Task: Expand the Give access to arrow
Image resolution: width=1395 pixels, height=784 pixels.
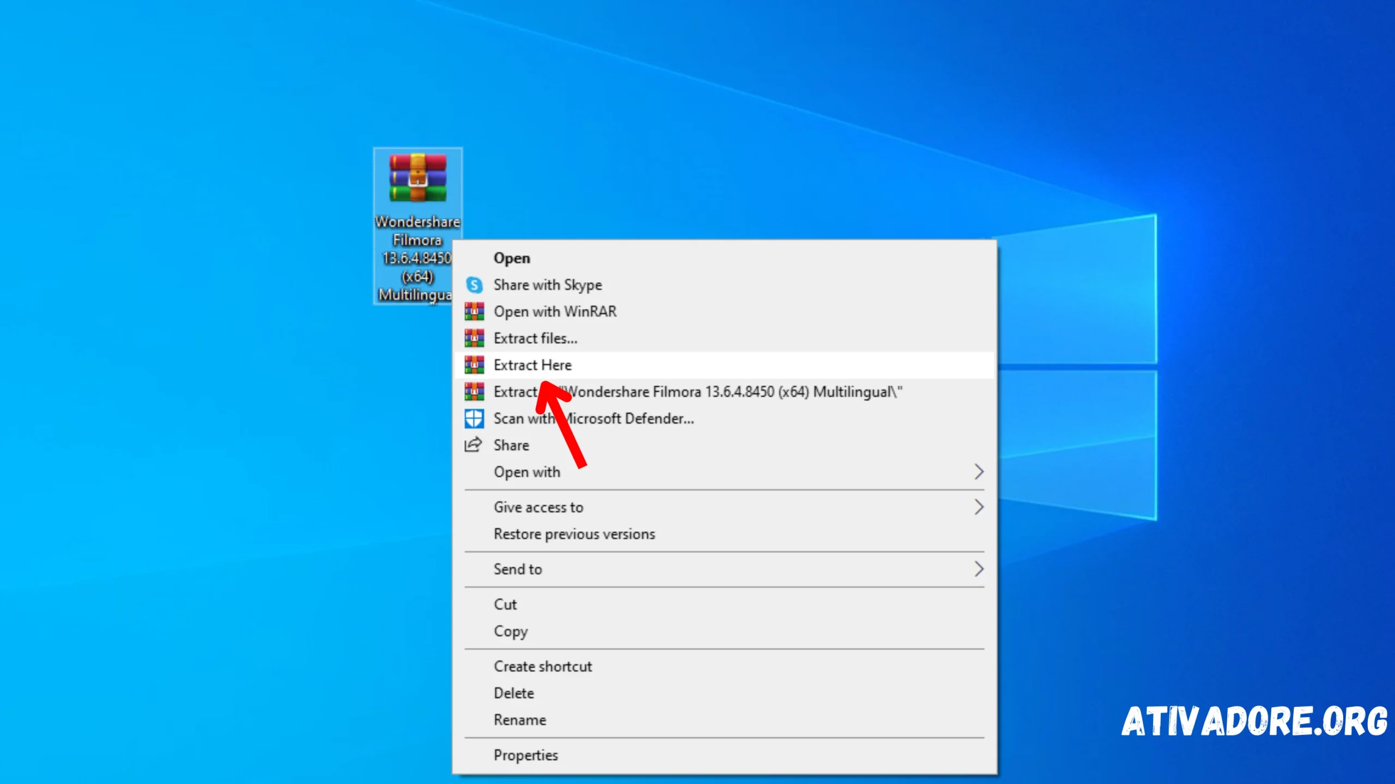Action: 979,507
